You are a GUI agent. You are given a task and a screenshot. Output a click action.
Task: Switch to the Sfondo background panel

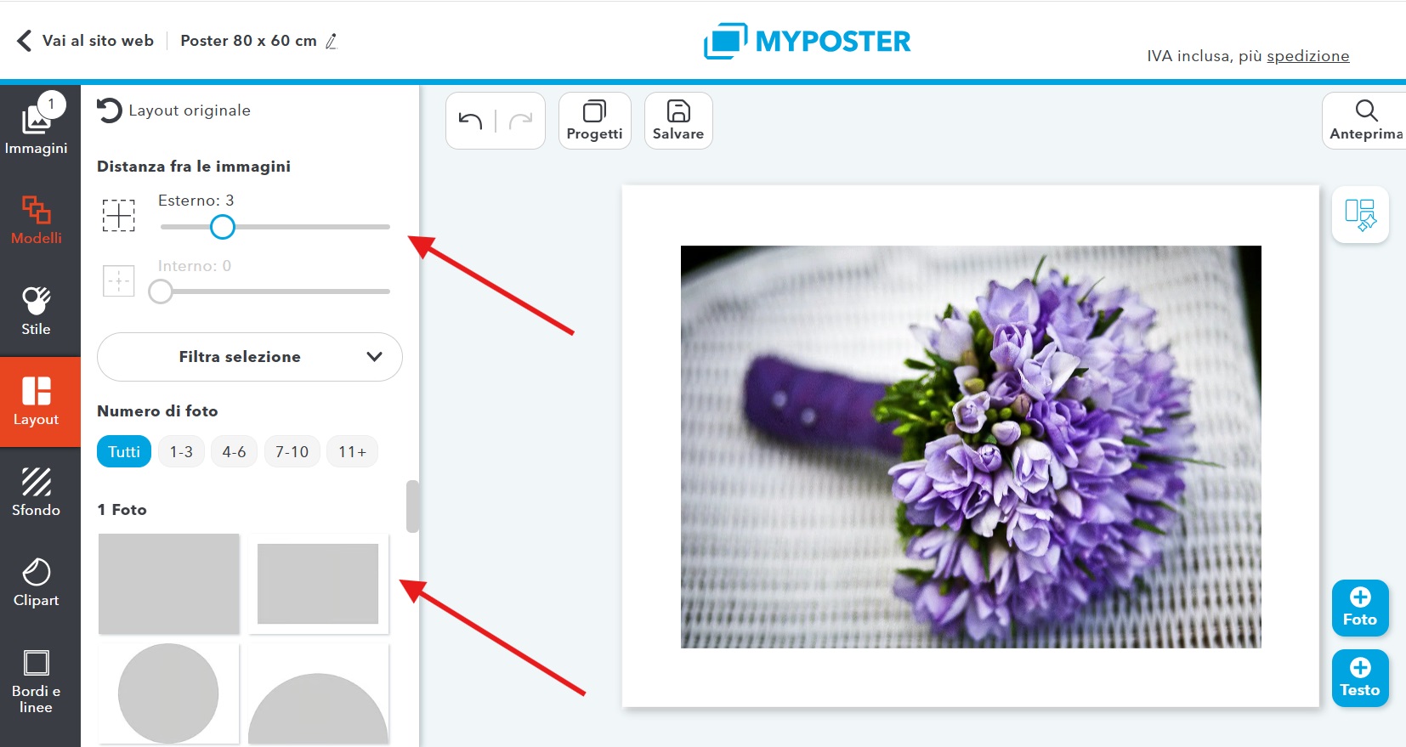(37, 492)
